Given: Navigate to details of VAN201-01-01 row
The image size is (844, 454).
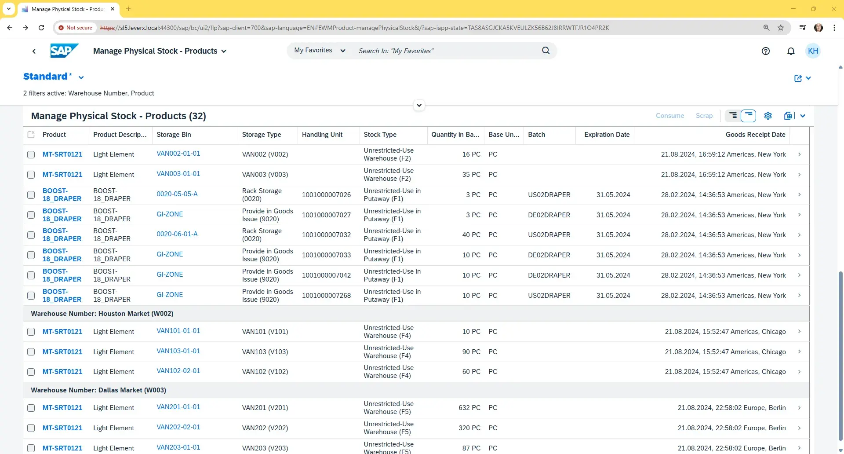Looking at the screenshot, I should tap(799, 408).
